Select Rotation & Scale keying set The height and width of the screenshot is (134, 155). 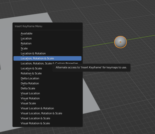(47, 73)
